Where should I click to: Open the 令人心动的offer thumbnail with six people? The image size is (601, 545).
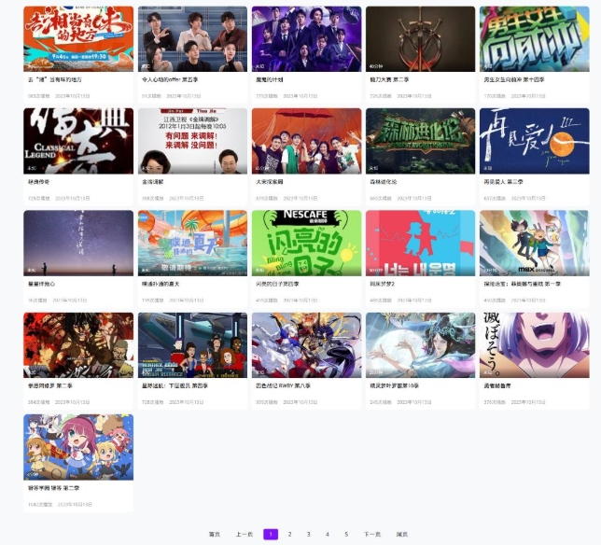[x=192, y=38]
